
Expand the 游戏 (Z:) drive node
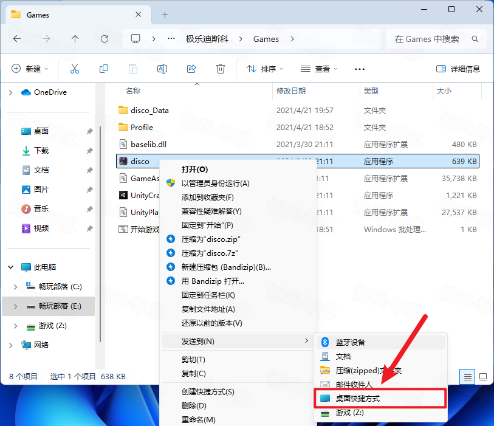point(15,326)
